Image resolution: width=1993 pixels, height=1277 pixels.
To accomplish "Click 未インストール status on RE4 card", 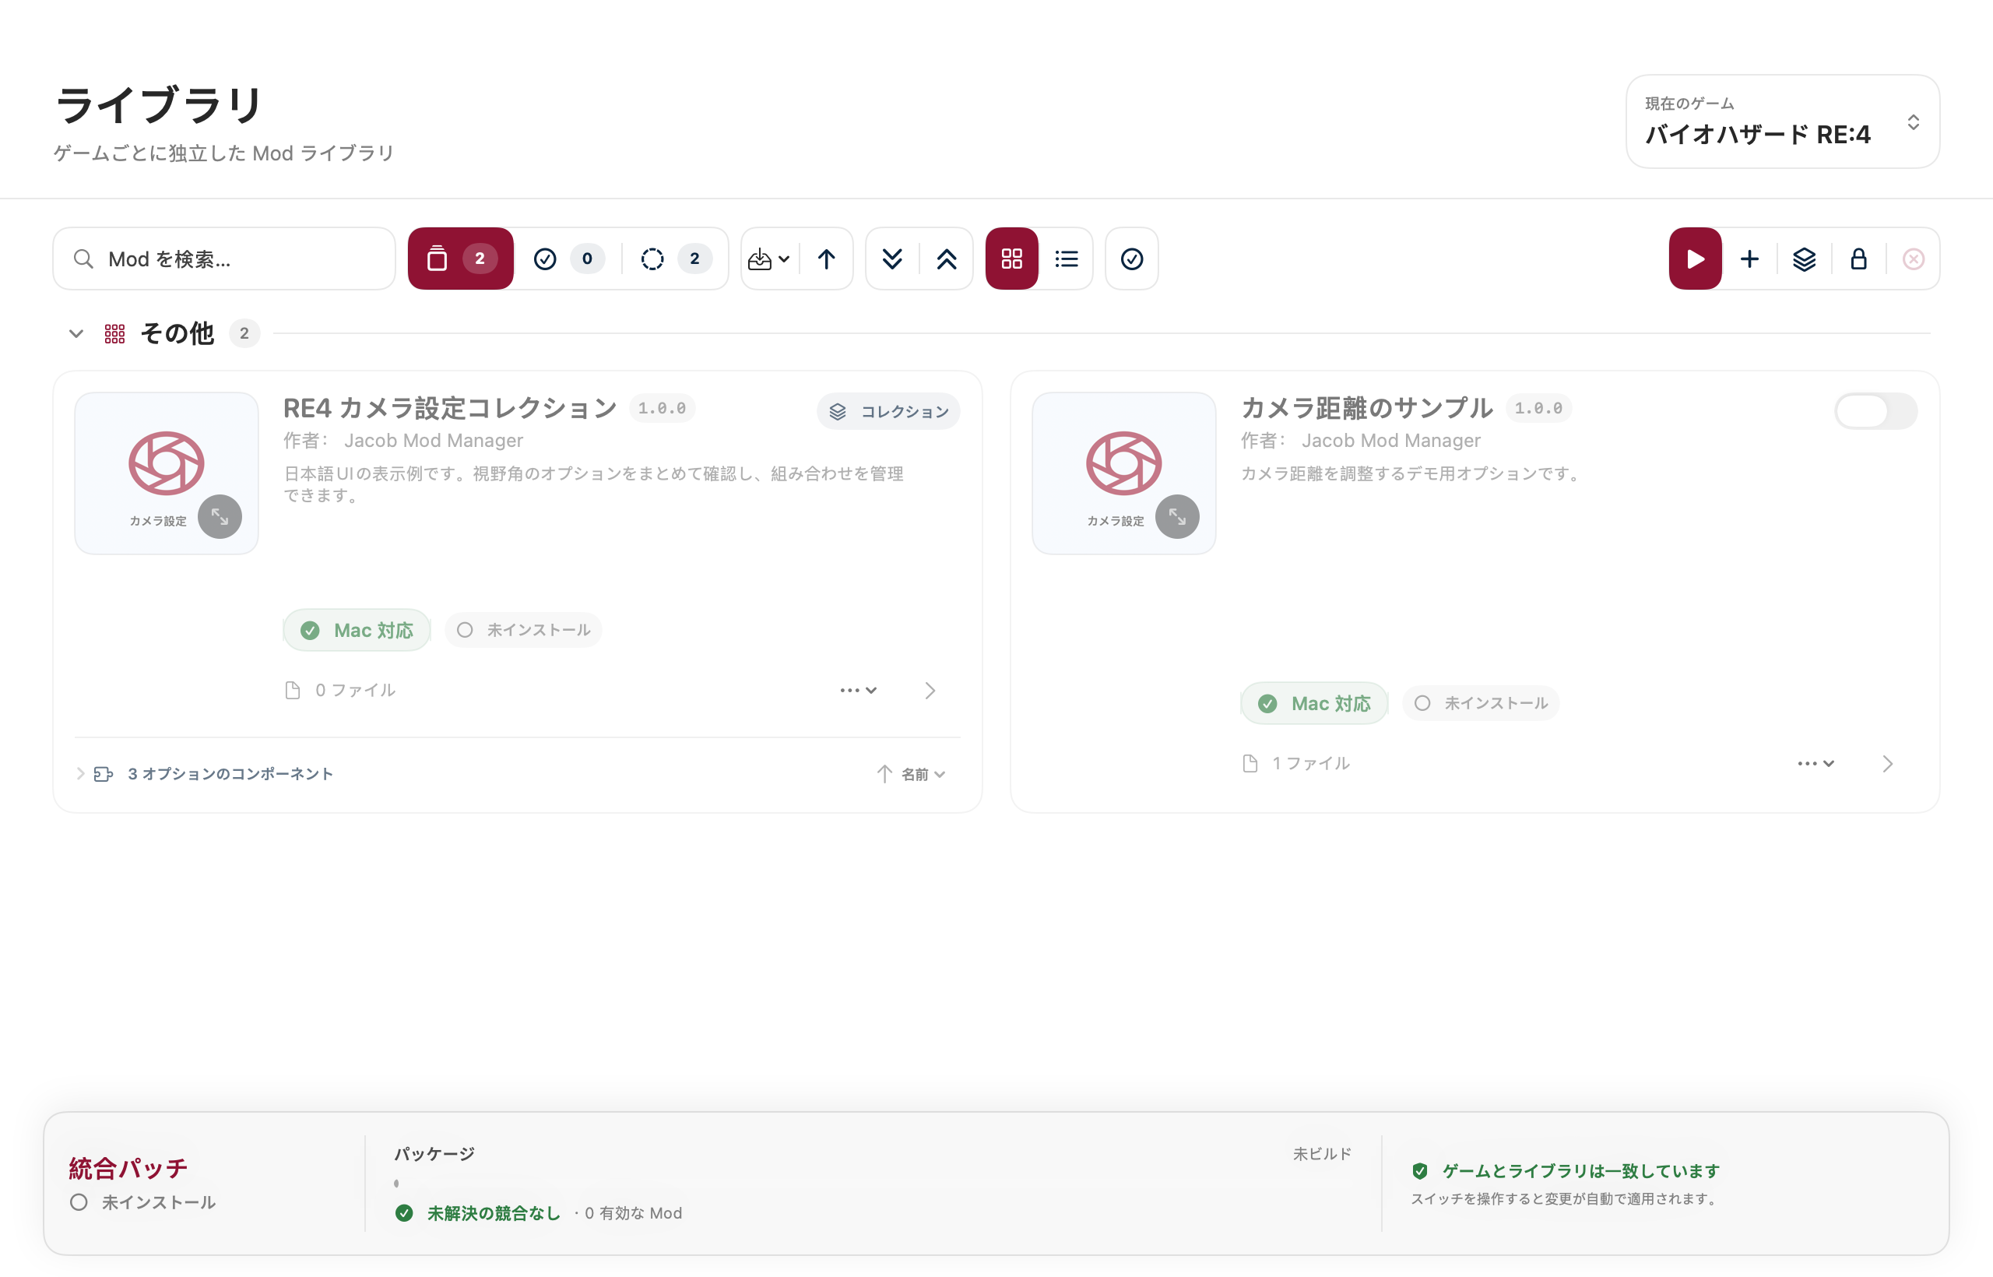I will click(523, 630).
